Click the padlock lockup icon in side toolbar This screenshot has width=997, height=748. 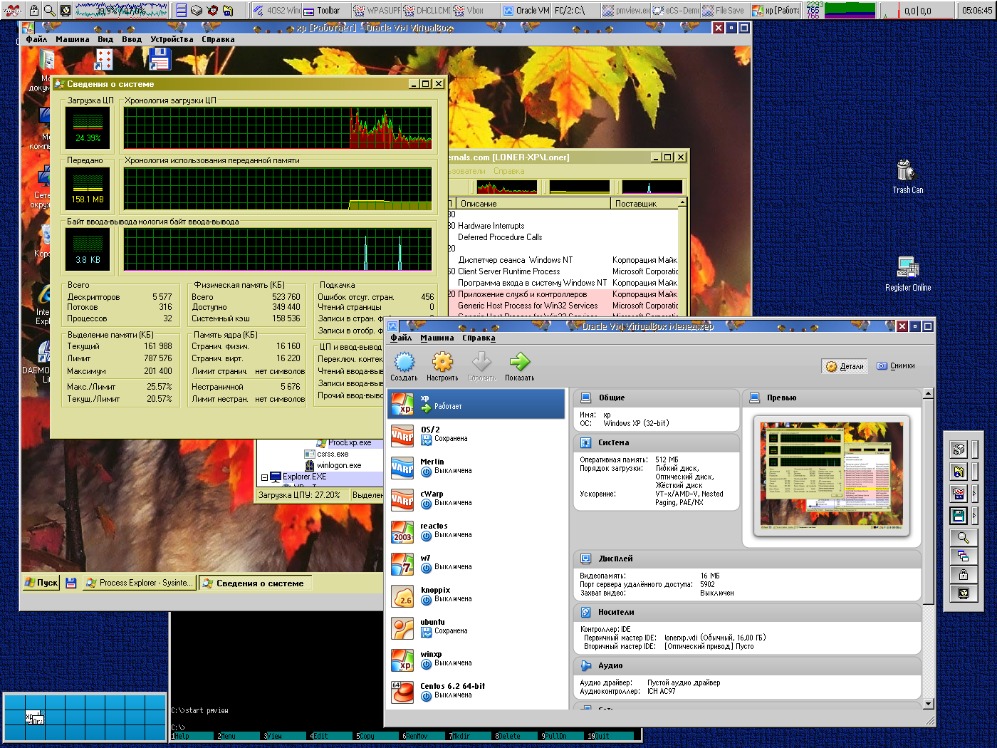[x=963, y=575]
